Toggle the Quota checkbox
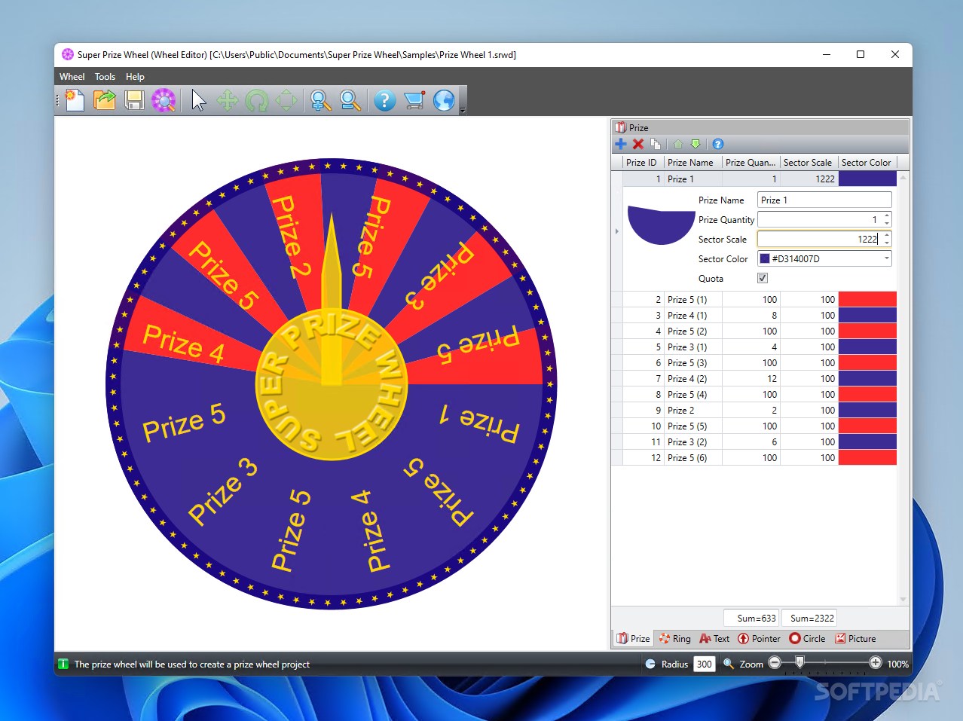The width and height of the screenshot is (963, 721). 763,278
